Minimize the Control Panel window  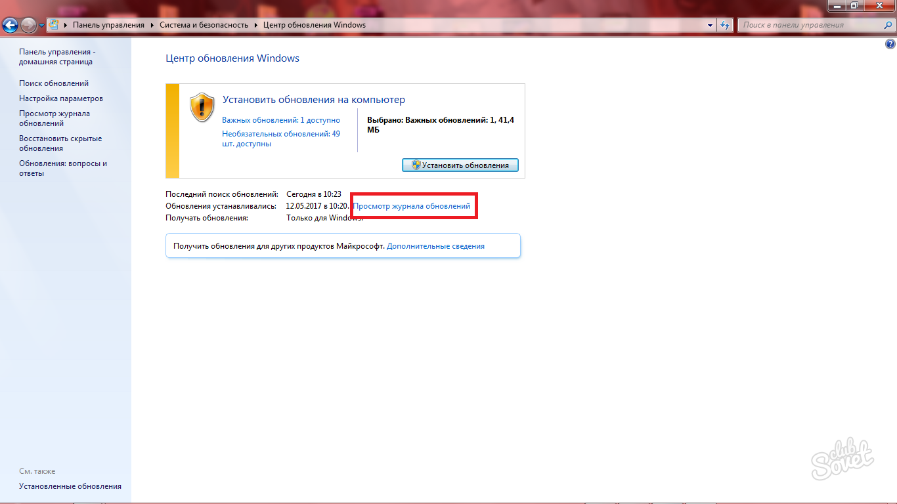[836, 5]
